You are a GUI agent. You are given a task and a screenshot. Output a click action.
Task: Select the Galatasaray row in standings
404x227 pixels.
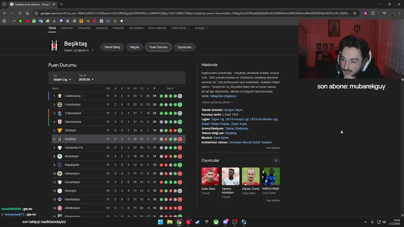click(117, 96)
